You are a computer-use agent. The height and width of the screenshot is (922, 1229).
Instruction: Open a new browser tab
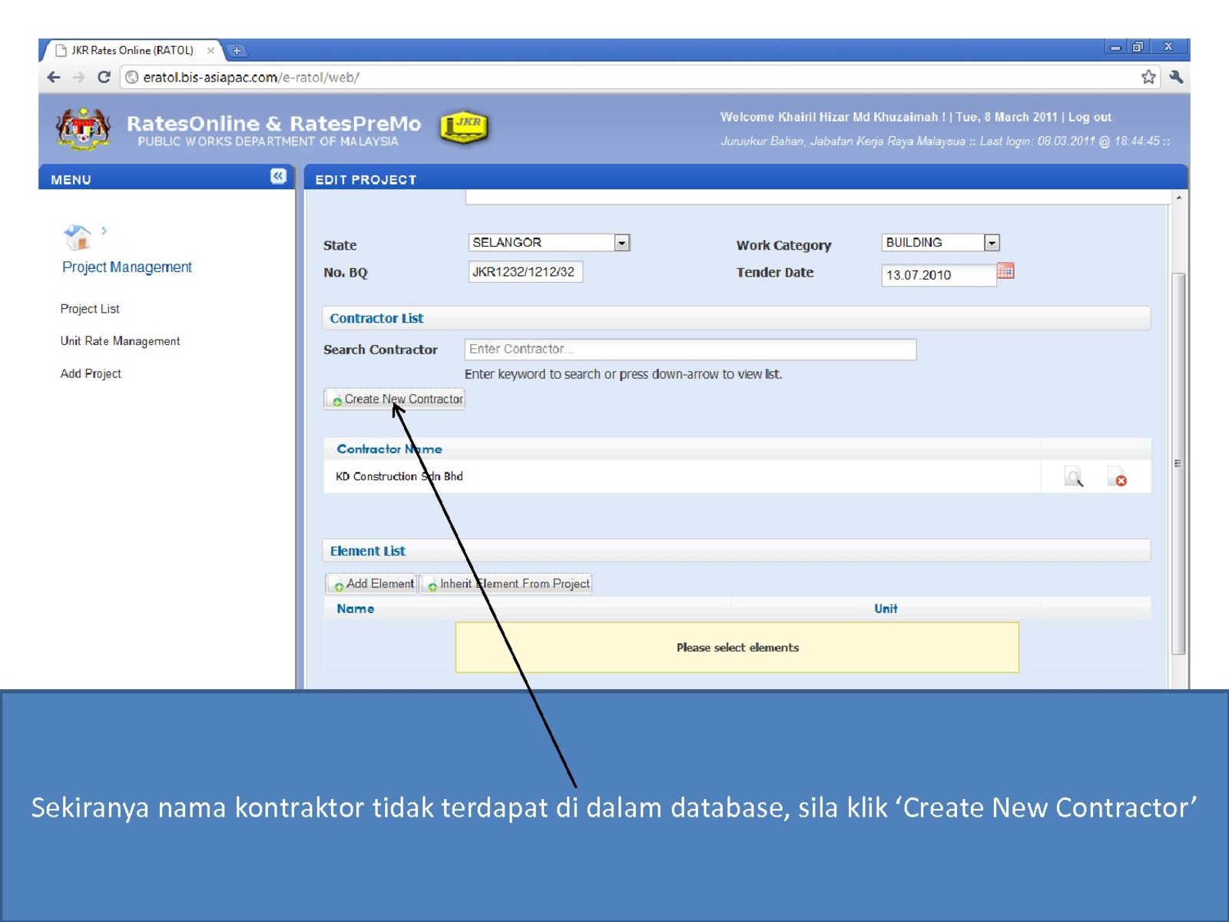pyautogui.click(x=237, y=51)
